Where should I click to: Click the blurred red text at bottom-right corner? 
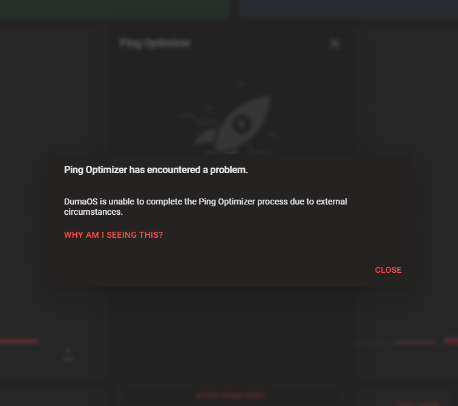pyautogui.click(x=418, y=404)
